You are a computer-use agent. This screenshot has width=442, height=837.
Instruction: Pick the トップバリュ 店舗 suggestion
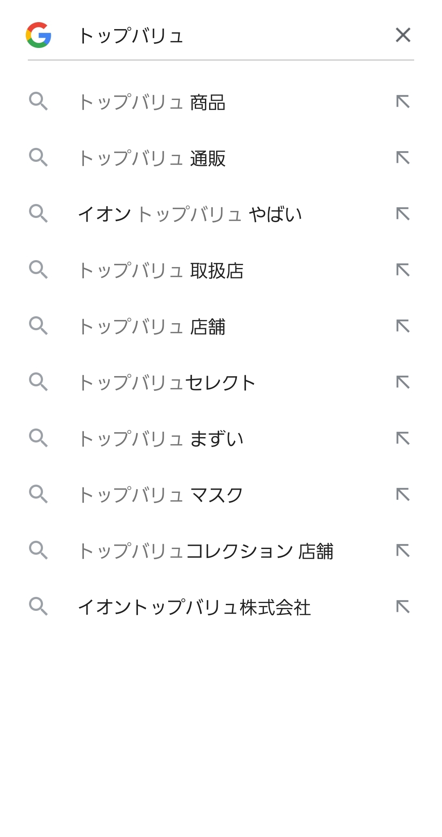pyautogui.click(x=152, y=327)
